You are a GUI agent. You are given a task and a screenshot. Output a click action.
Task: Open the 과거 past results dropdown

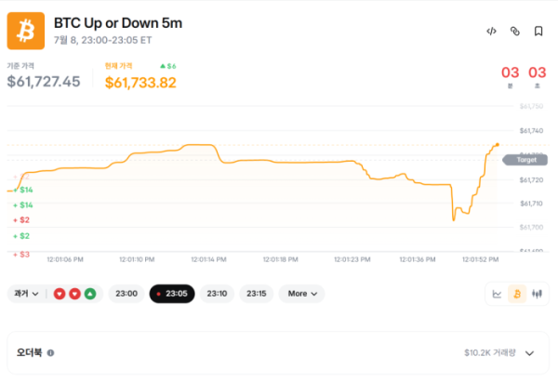pyautogui.click(x=26, y=294)
